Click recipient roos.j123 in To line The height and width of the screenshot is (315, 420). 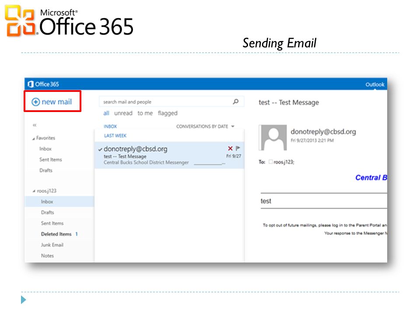tap(283, 162)
